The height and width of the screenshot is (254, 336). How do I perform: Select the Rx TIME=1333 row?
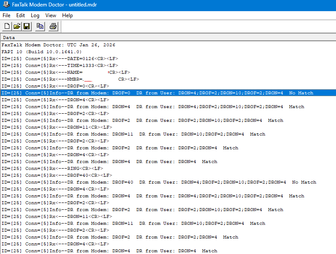point(168,65)
